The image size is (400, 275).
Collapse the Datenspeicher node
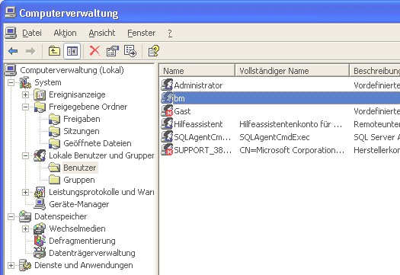[11, 216]
